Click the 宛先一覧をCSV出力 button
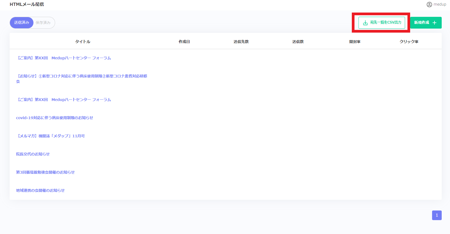The image size is (450, 234). (x=382, y=23)
